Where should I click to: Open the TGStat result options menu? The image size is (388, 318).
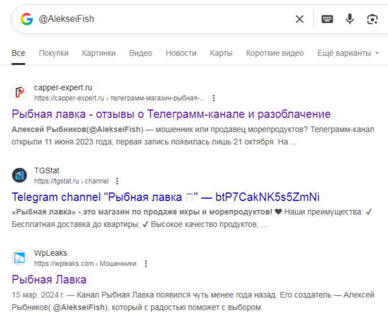(x=117, y=181)
